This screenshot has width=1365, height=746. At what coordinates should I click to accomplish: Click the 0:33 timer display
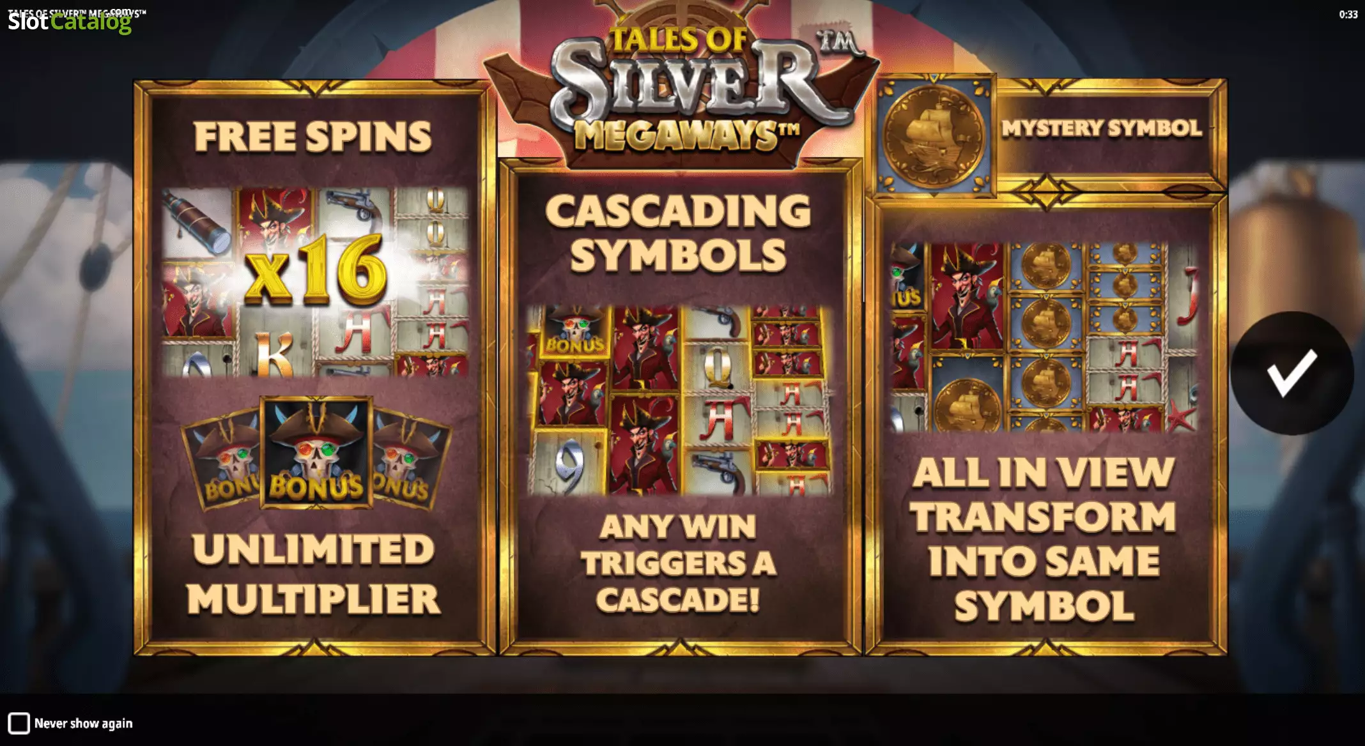coord(1348,14)
